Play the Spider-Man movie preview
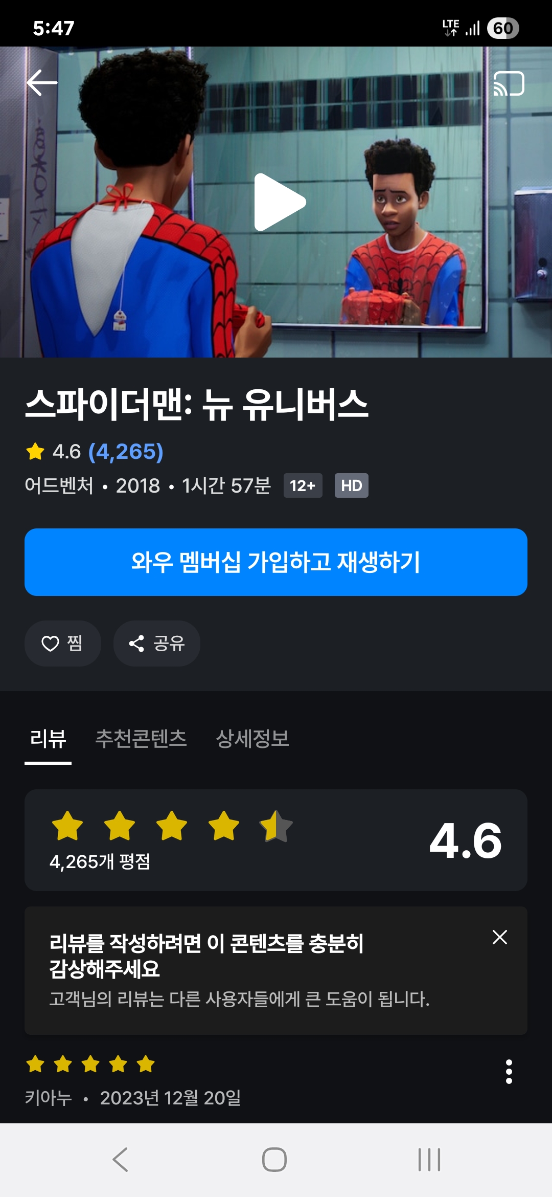This screenshot has height=1197, width=552. click(280, 202)
